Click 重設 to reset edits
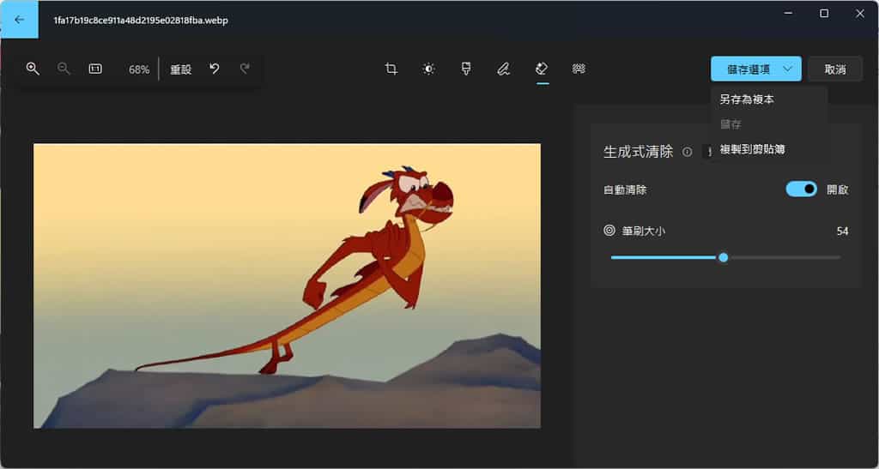This screenshot has width=879, height=469. pos(181,69)
